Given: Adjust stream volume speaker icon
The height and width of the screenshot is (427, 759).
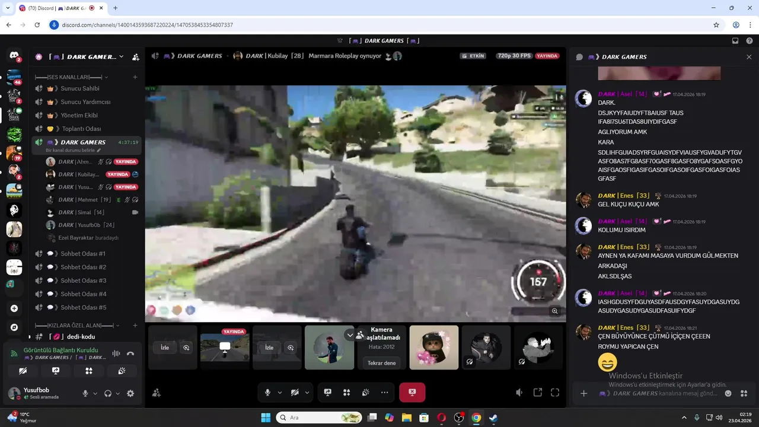Looking at the screenshot, I should (x=519, y=393).
